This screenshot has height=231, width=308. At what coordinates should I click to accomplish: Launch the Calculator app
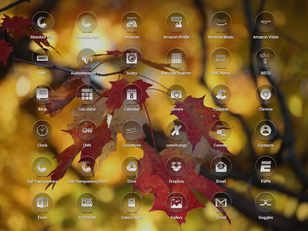point(87,94)
